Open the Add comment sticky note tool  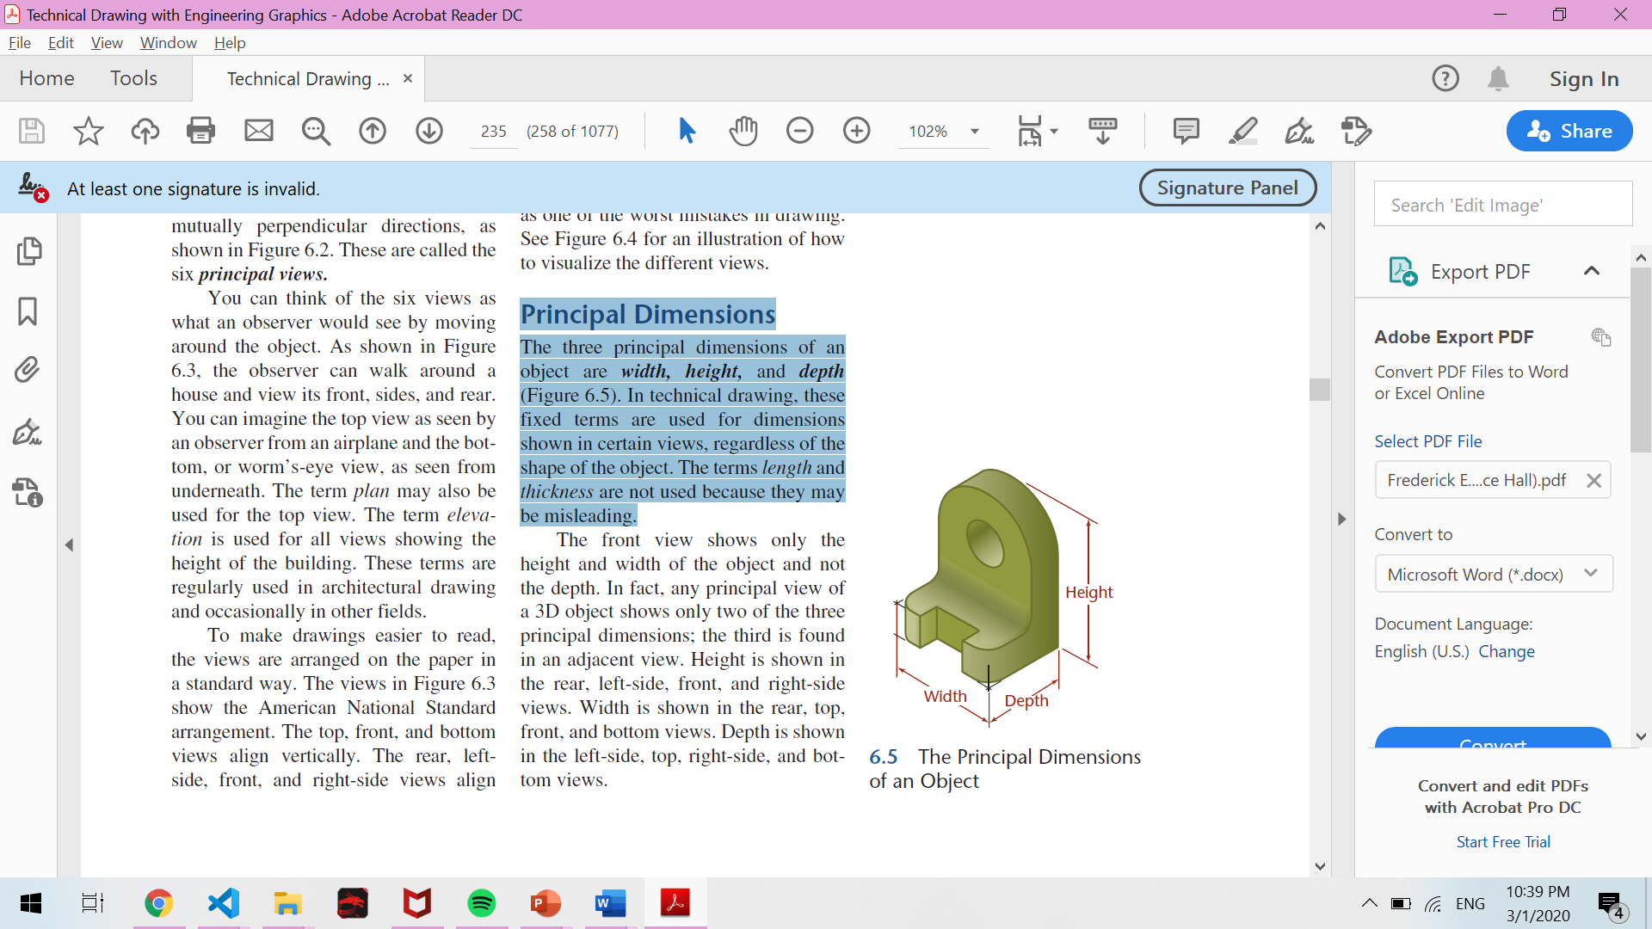(x=1186, y=131)
